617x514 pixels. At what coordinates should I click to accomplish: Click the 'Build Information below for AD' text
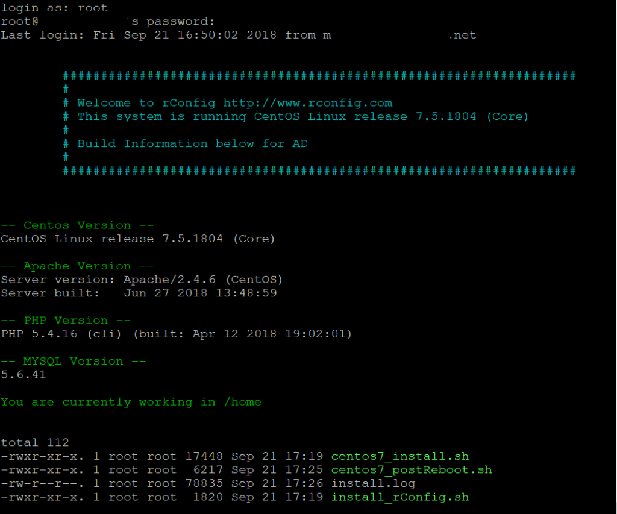point(192,144)
